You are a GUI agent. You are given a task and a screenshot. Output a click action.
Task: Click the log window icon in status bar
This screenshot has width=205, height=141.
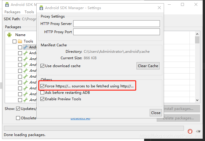pyautogui.click(x=198, y=131)
